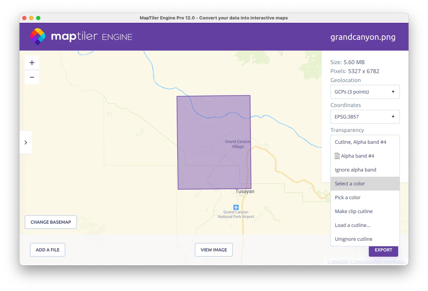Click the Export button
428x291 pixels.
[384, 250]
